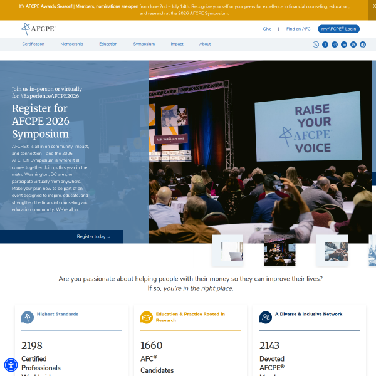Click the myAFCPE Login button

(x=338, y=29)
